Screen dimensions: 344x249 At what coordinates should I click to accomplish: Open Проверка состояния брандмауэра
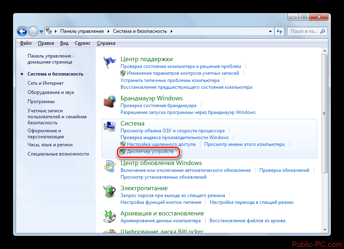point(158,106)
